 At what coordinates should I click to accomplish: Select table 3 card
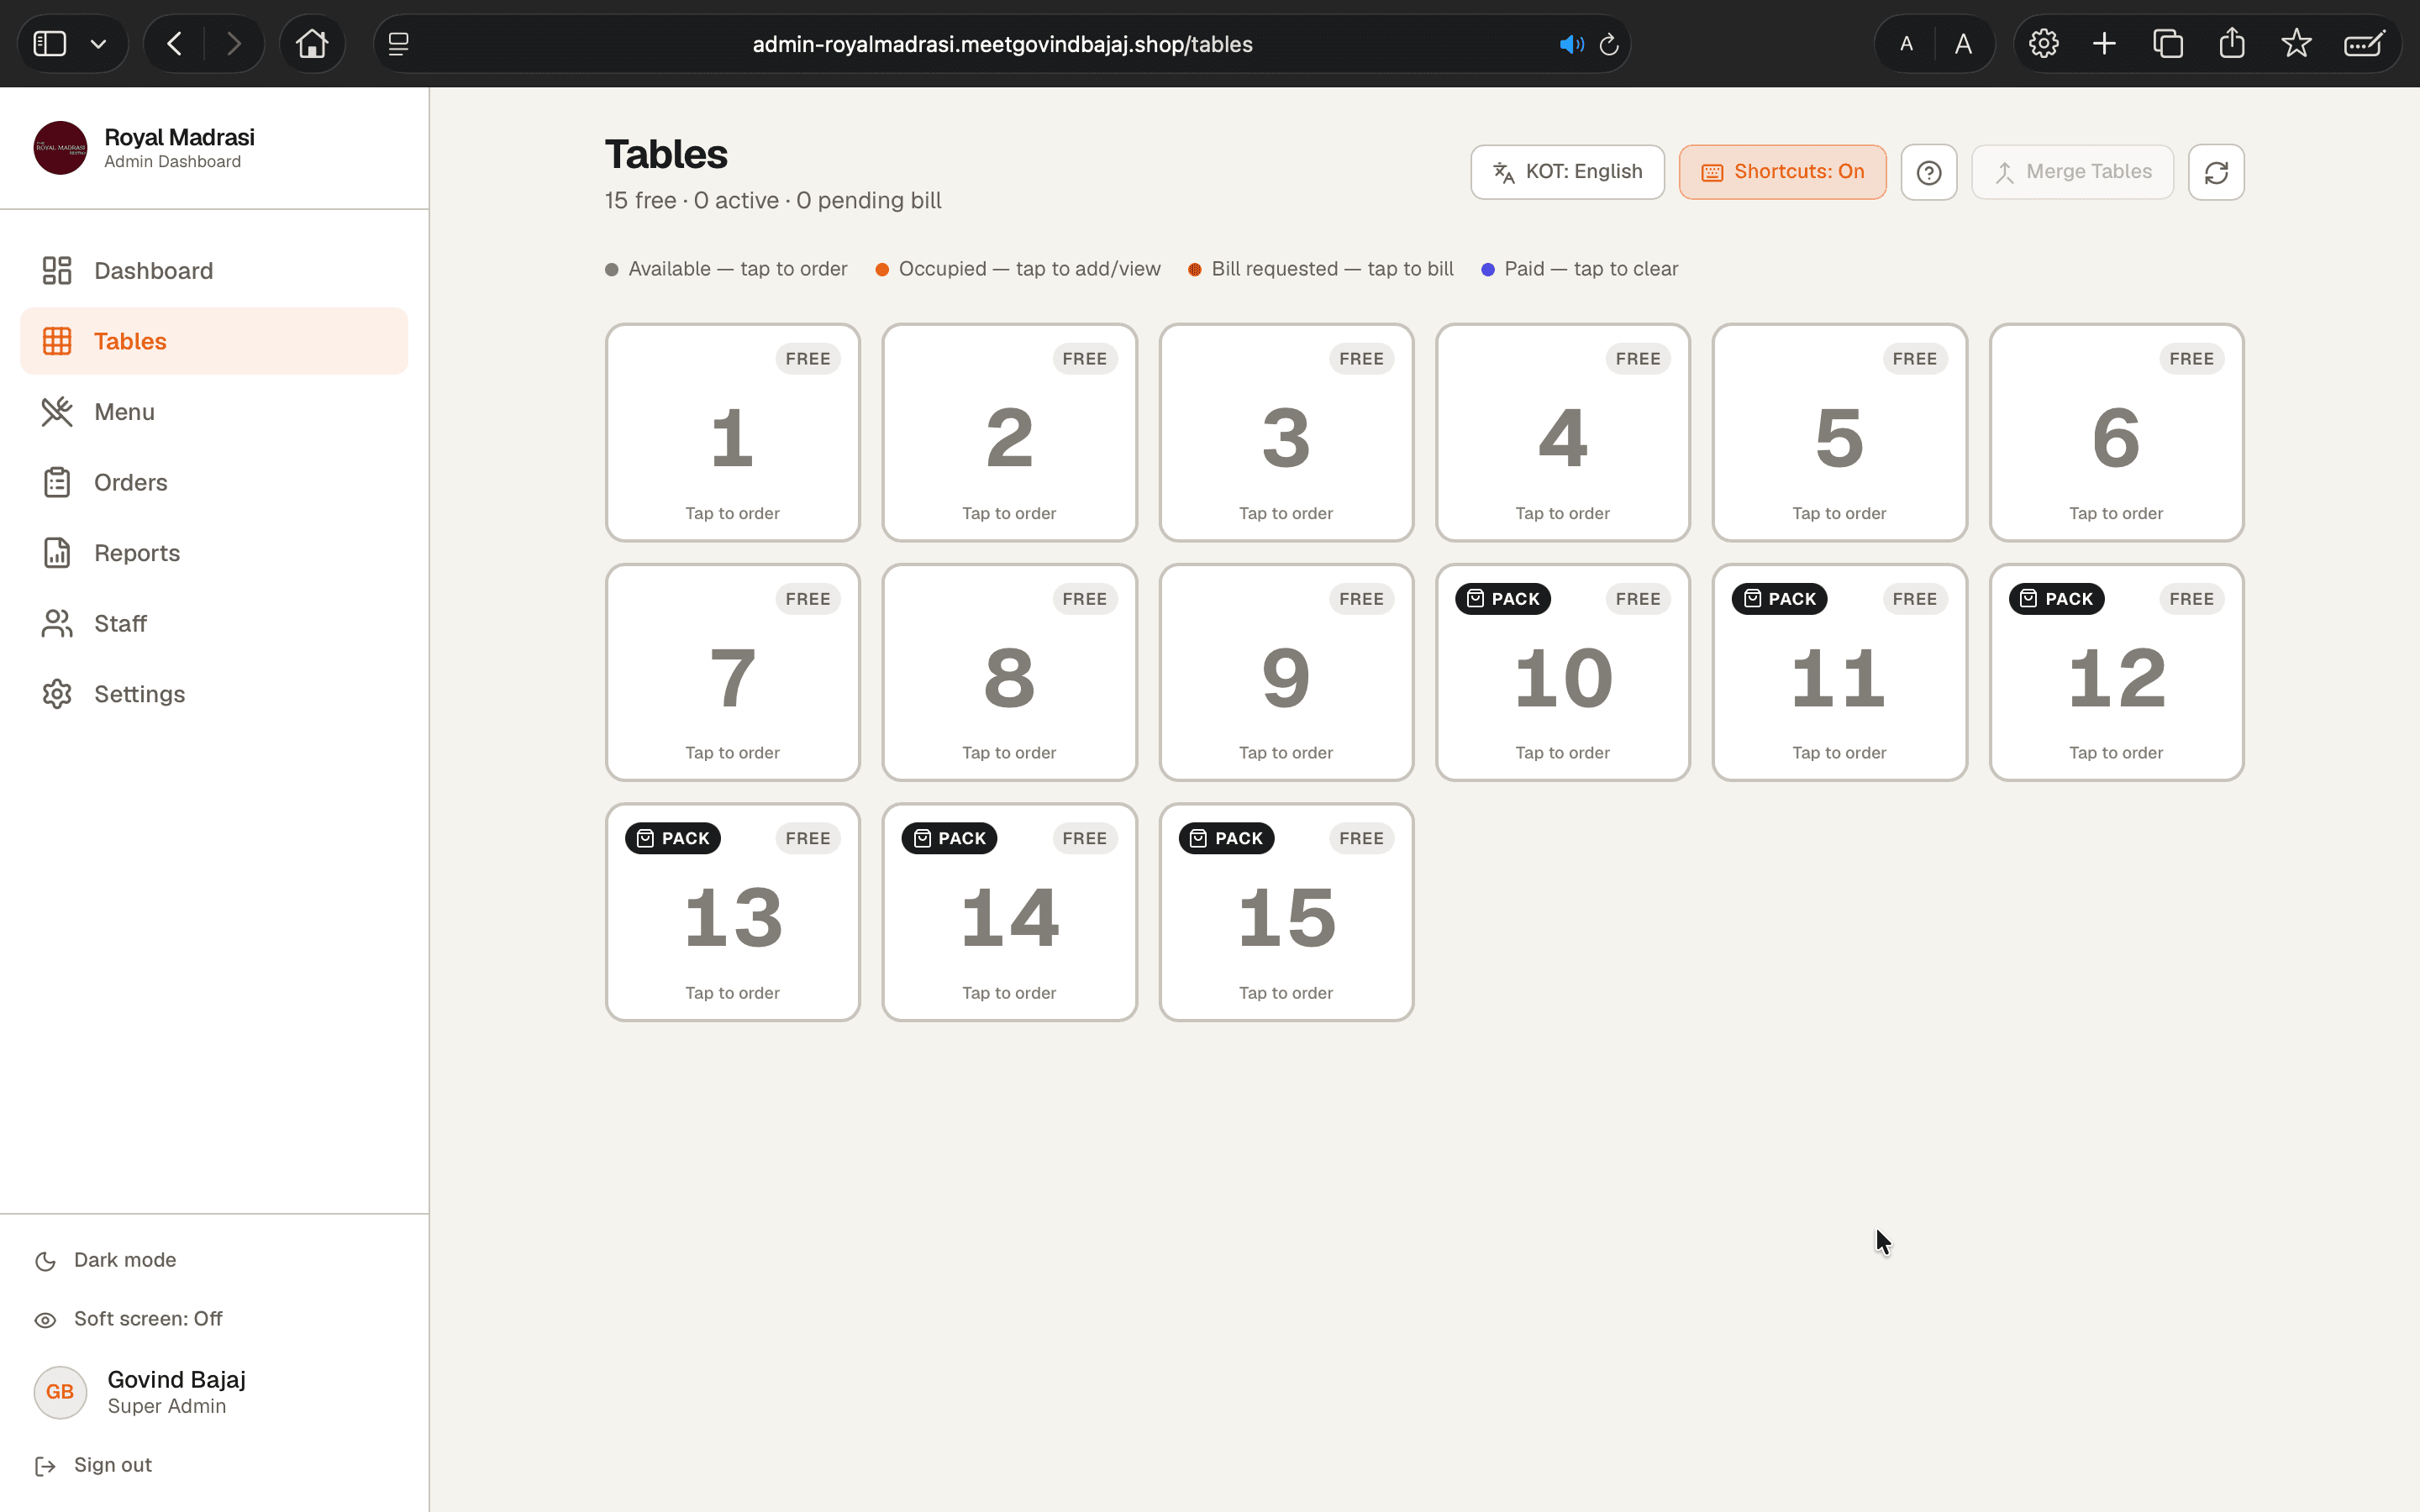coord(1286,432)
